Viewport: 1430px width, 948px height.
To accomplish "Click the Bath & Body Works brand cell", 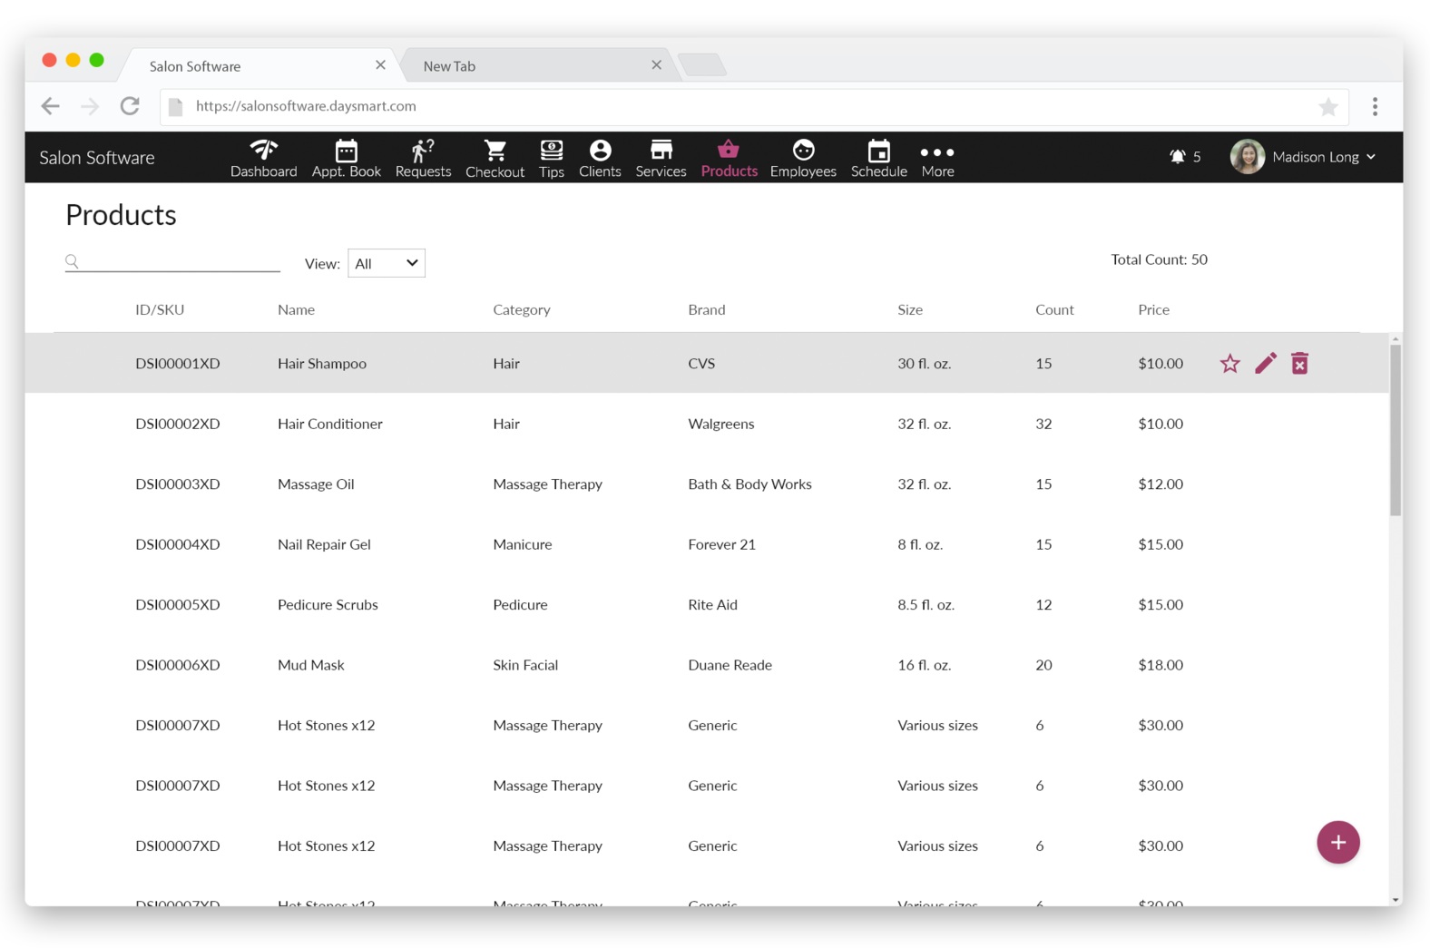I will (x=749, y=484).
